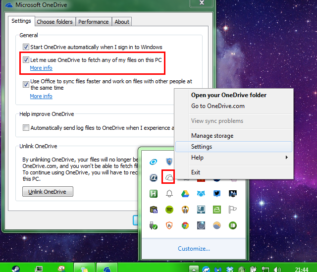This screenshot has width=317, height=272.
Task: Switch to the Choose folders tab
Action: 54,22
